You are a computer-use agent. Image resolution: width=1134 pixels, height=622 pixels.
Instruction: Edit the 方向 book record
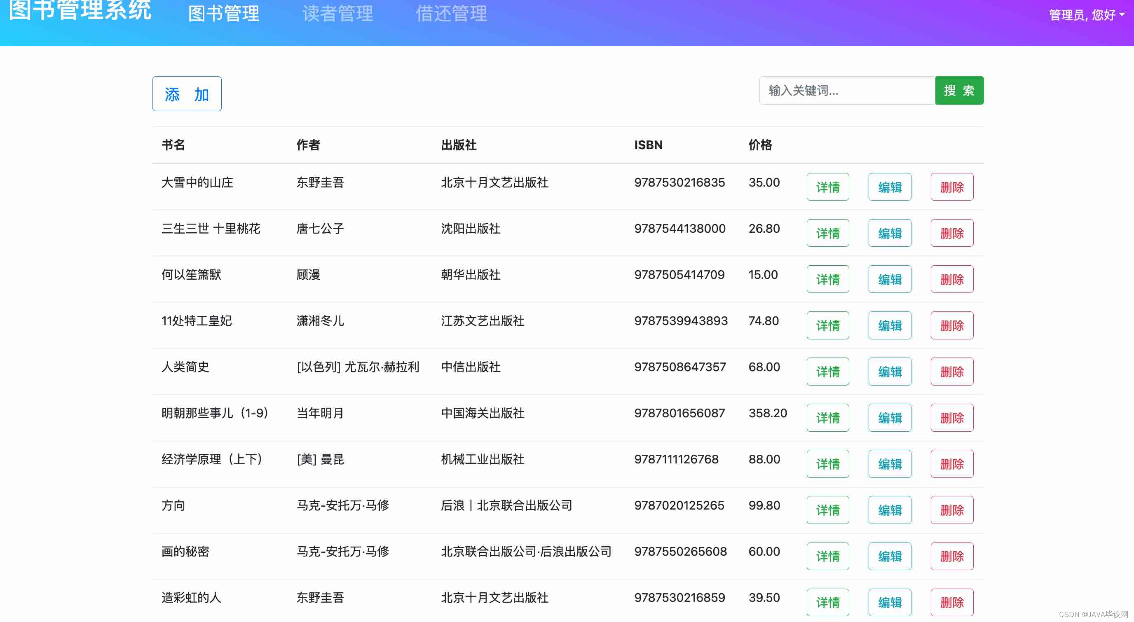click(x=889, y=510)
